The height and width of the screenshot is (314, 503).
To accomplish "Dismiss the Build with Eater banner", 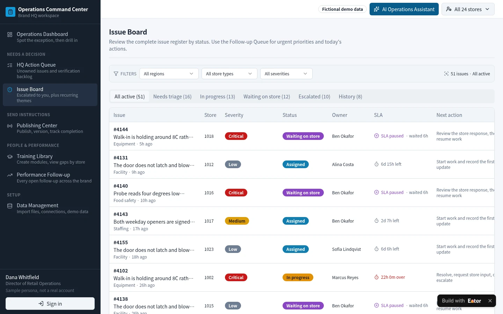I will [490, 301].
